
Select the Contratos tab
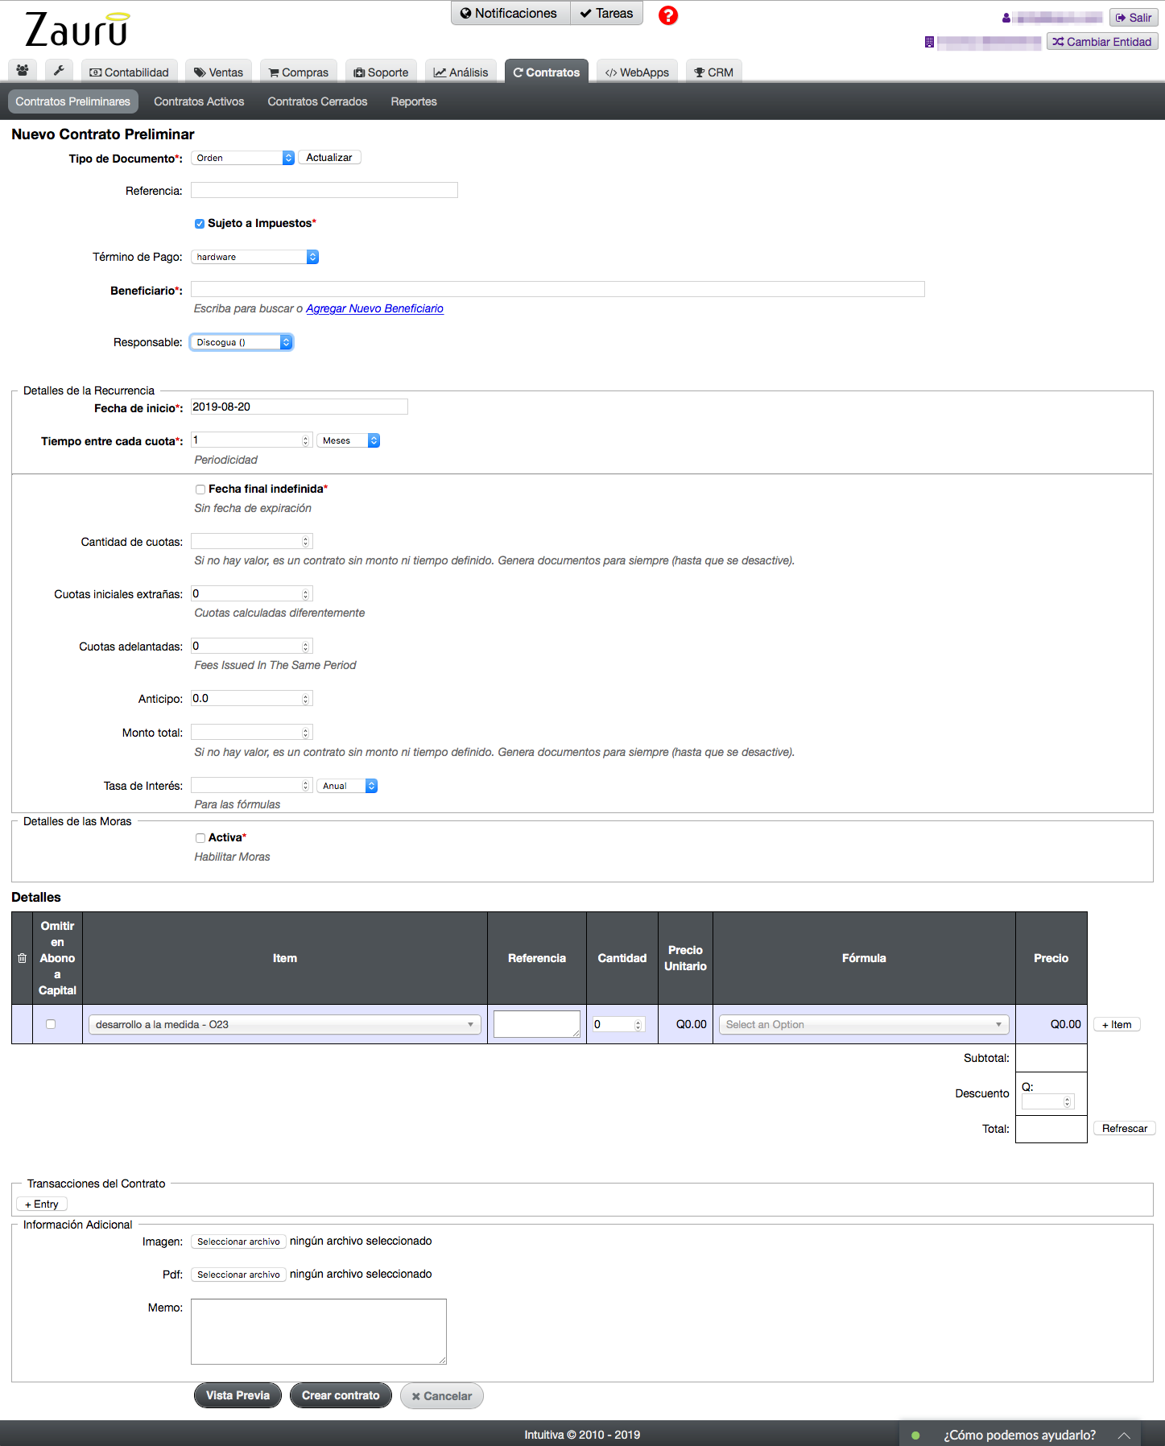(547, 72)
